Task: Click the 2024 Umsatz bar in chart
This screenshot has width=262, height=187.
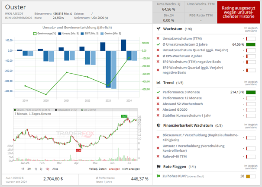Action: (x=123, y=45)
